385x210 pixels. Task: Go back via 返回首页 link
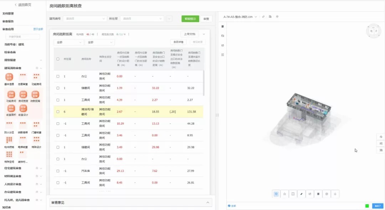[x=23, y=5]
